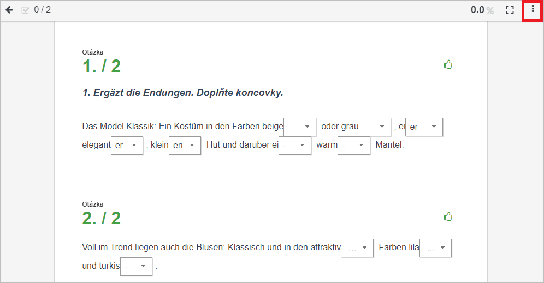This screenshot has width=544, height=283.
Task: Enter fullscreen mode with the expand icon
Action: (510, 10)
